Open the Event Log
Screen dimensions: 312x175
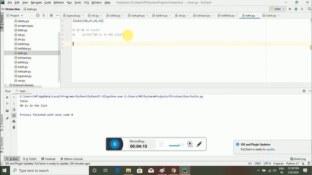pos(298,159)
